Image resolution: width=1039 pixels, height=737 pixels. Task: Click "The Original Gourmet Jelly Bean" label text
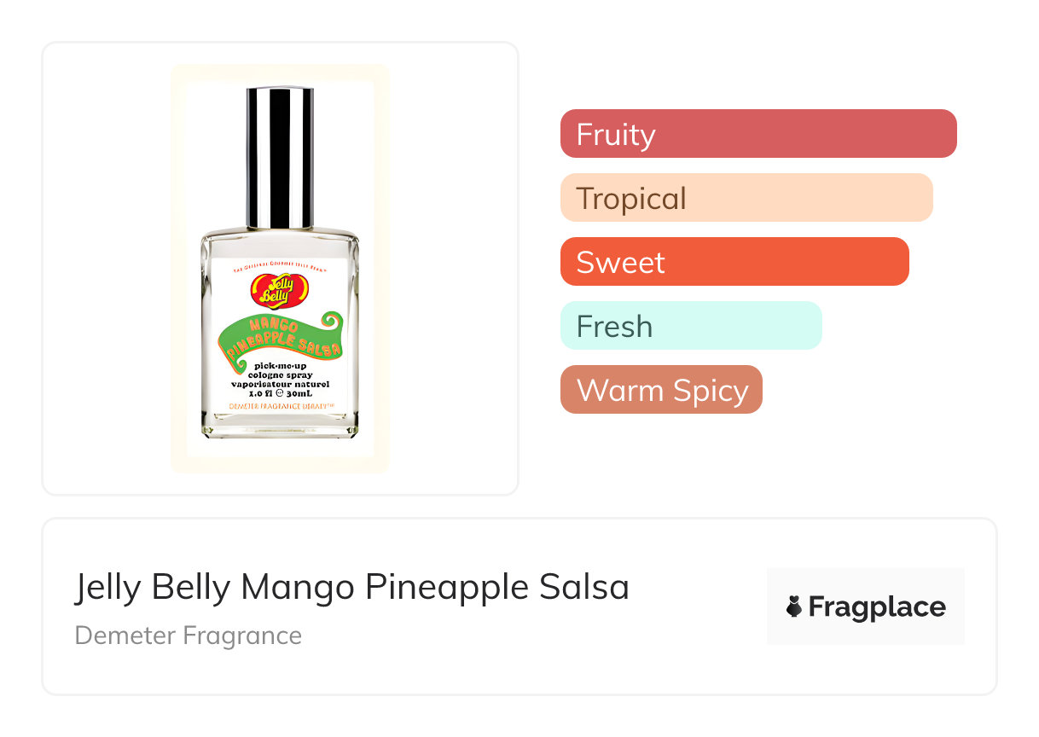point(280,268)
